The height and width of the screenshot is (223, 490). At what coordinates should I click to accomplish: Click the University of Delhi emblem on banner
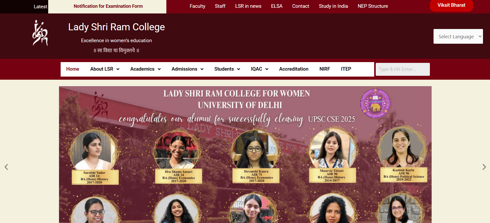pos(375,103)
